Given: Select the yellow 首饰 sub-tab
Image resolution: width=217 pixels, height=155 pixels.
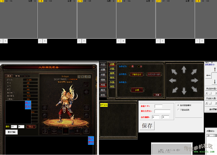Looking at the screenshot, I should (x=112, y=78).
